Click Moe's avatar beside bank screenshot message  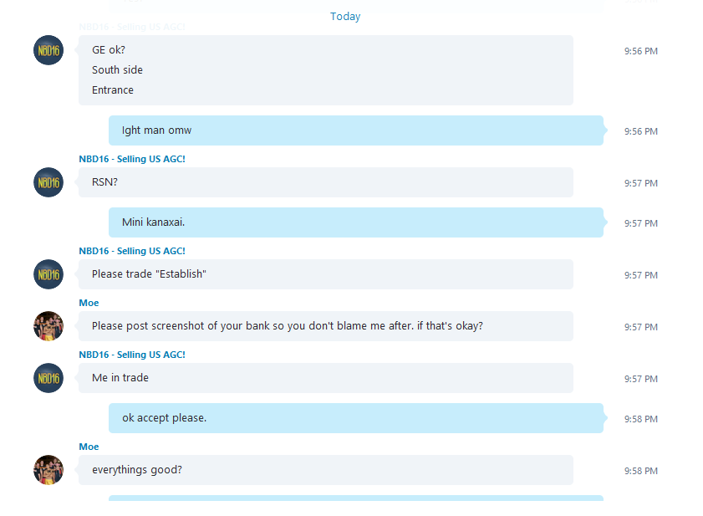(x=48, y=326)
